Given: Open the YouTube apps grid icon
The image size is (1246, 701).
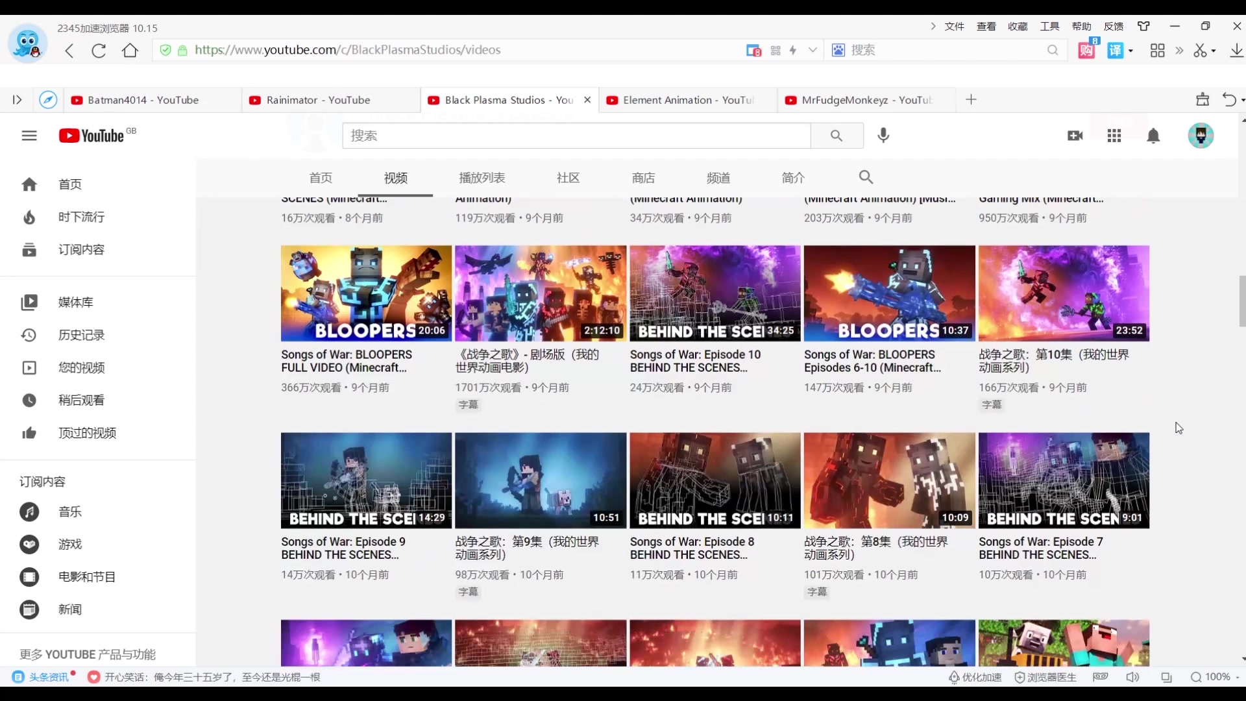Looking at the screenshot, I should [x=1114, y=136].
